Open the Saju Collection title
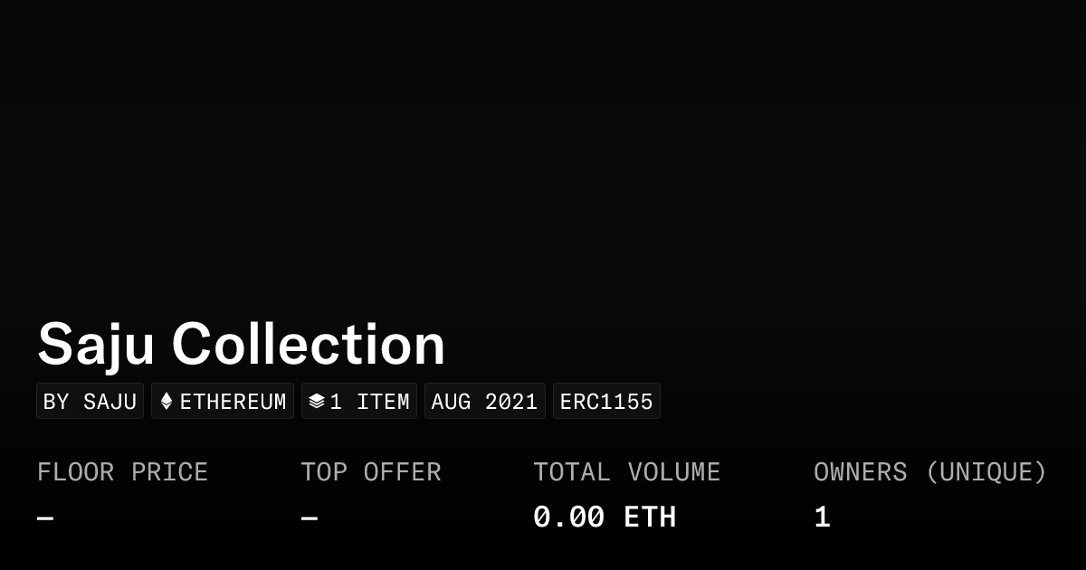 241,345
